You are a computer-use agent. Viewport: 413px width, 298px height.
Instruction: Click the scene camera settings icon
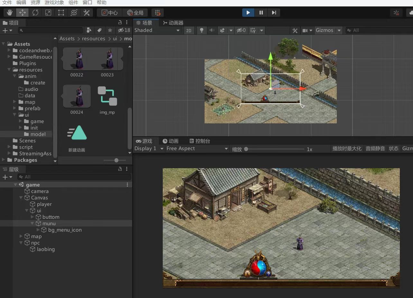pyautogui.click(x=305, y=30)
